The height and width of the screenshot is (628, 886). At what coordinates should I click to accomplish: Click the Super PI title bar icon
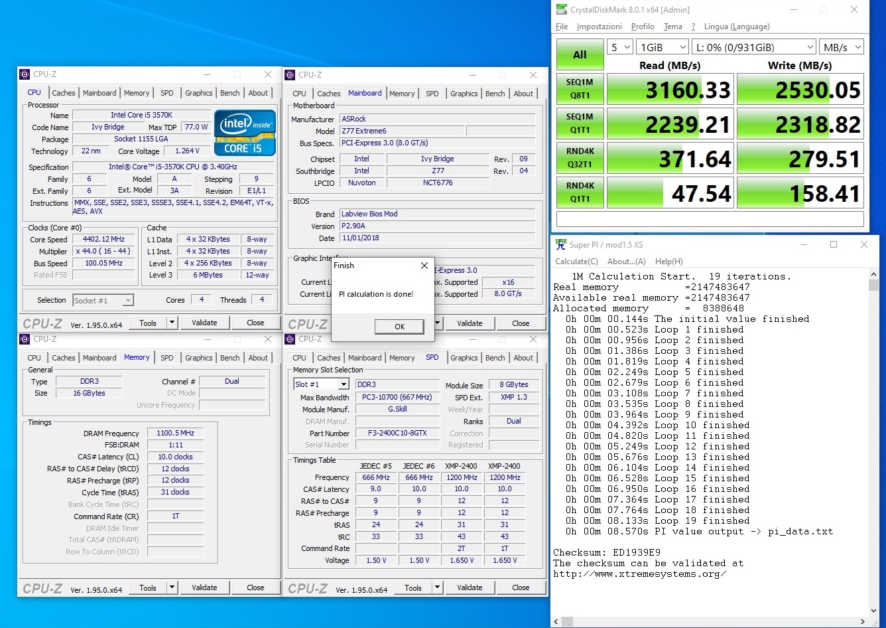(561, 244)
